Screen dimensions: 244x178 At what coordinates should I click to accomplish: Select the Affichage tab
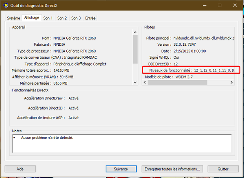[x=32, y=18]
